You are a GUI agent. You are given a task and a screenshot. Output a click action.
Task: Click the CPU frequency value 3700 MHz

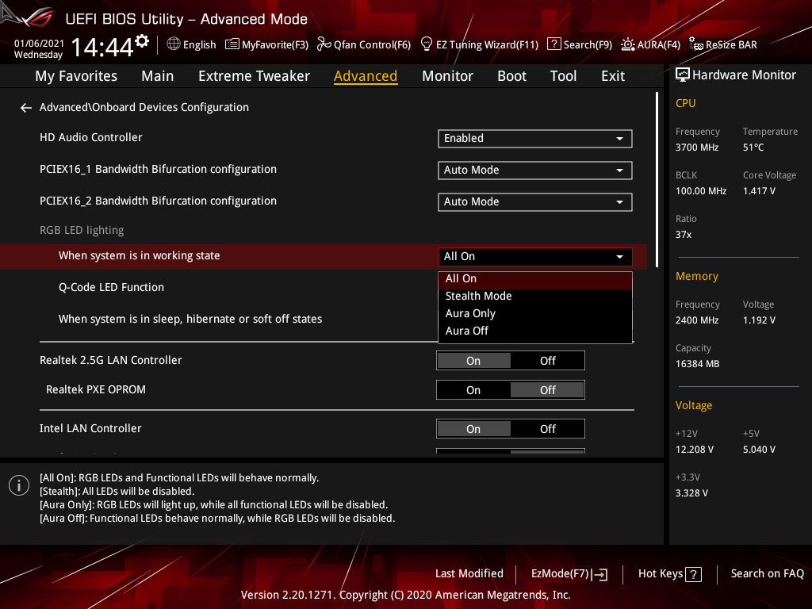click(696, 147)
